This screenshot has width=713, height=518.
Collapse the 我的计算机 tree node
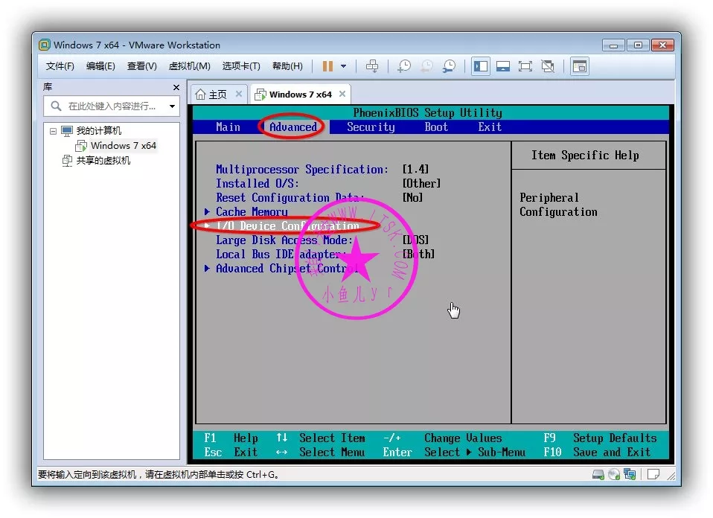point(53,131)
